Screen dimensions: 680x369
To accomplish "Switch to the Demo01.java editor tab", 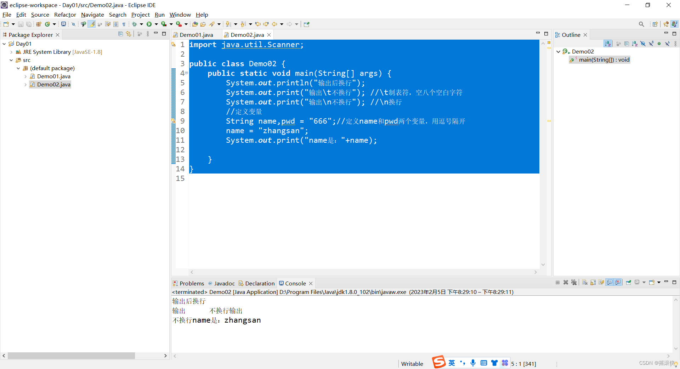I will click(196, 35).
